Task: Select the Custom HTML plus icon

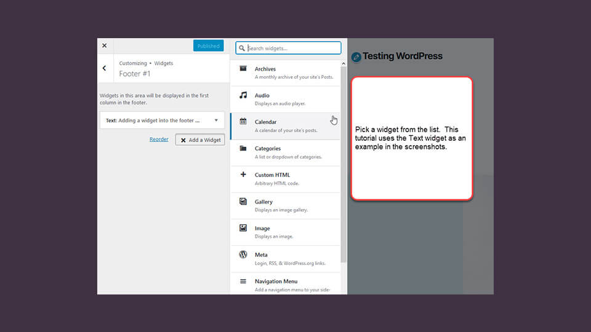Action: tap(243, 174)
